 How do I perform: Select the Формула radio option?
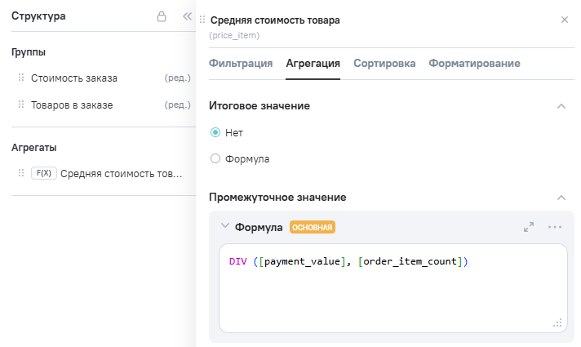(215, 159)
